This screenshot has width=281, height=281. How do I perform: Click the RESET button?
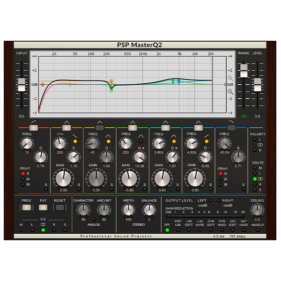coord(59,207)
